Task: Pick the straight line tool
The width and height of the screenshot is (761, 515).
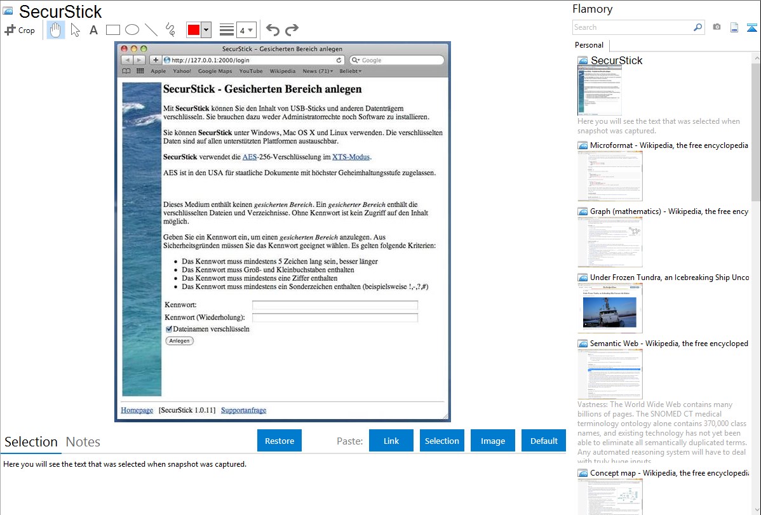Action: point(151,30)
